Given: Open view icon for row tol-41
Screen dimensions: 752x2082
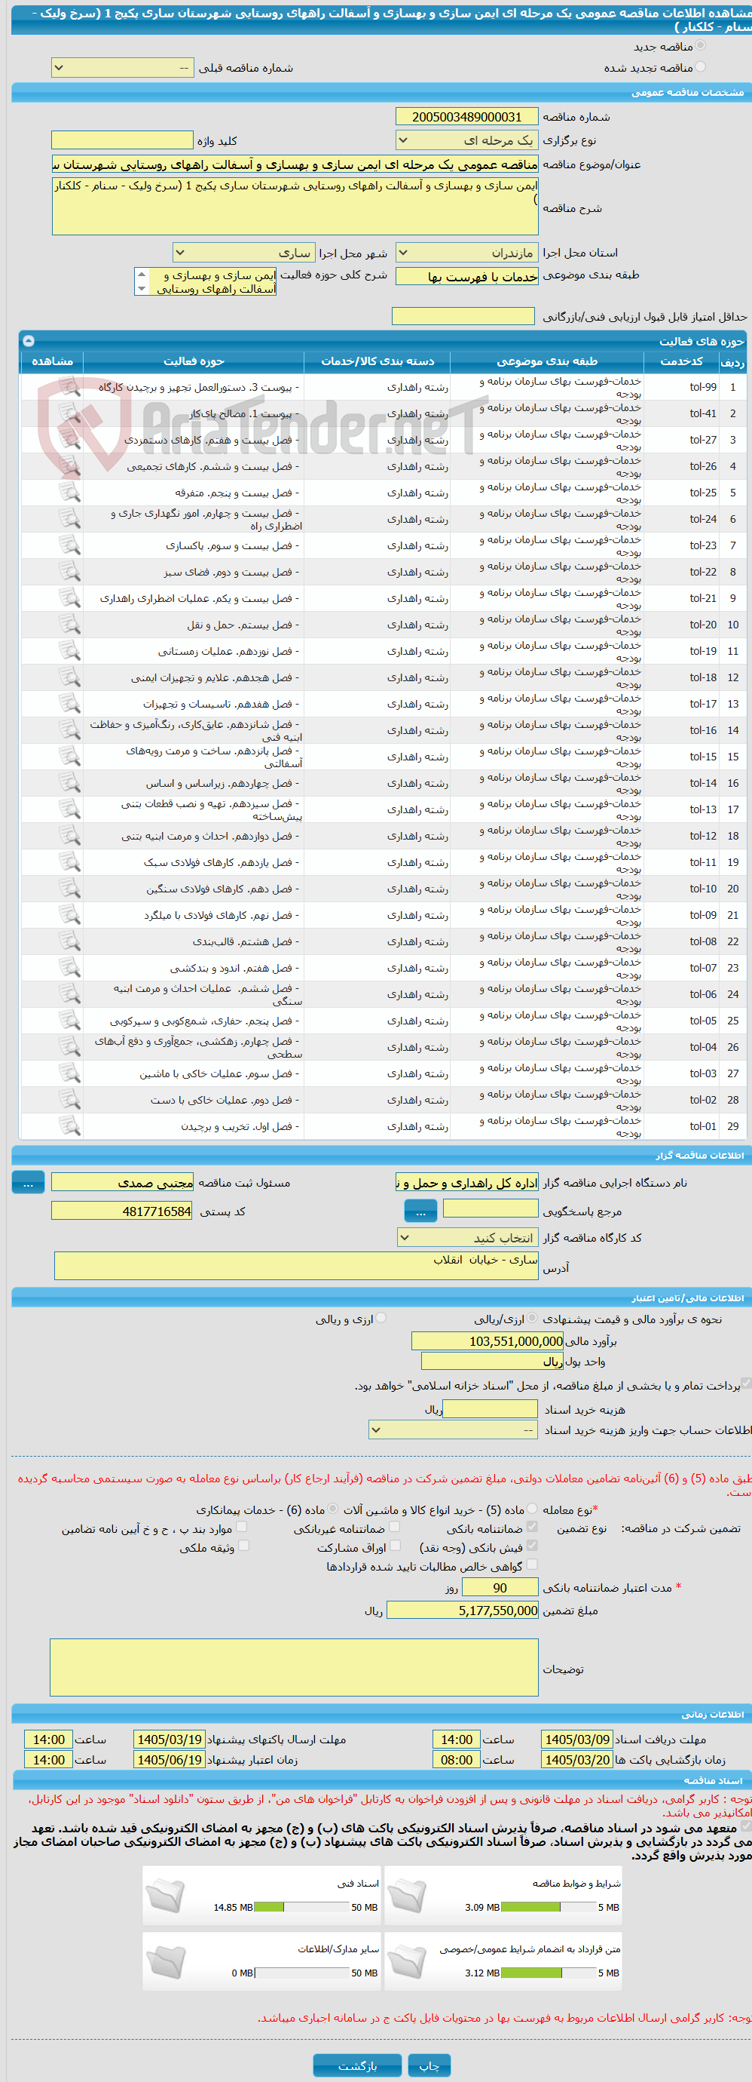Looking at the screenshot, I should [69, 414].
